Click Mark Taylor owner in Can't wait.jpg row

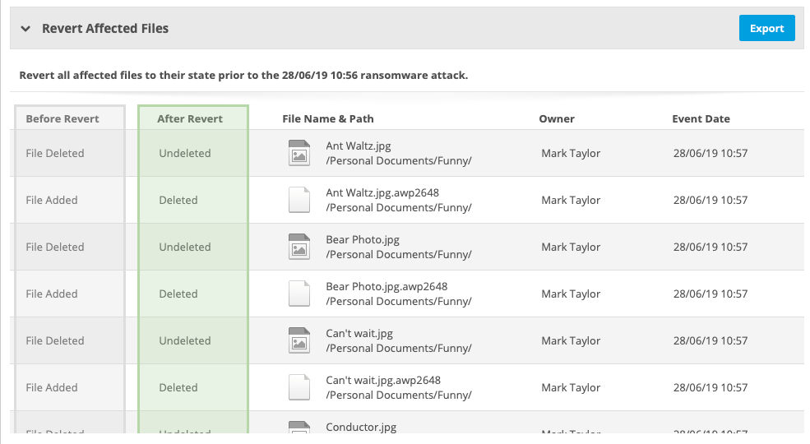(571, 340)
